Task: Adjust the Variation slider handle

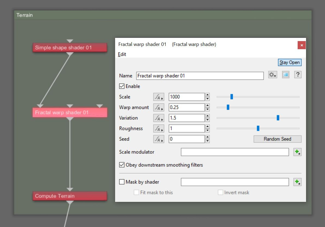Action: coord(278,118)
